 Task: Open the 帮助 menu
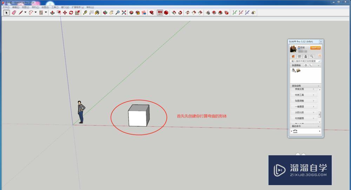point(90,7)
